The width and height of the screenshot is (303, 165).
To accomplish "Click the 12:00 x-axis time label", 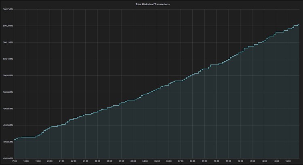I will point(240,161).
